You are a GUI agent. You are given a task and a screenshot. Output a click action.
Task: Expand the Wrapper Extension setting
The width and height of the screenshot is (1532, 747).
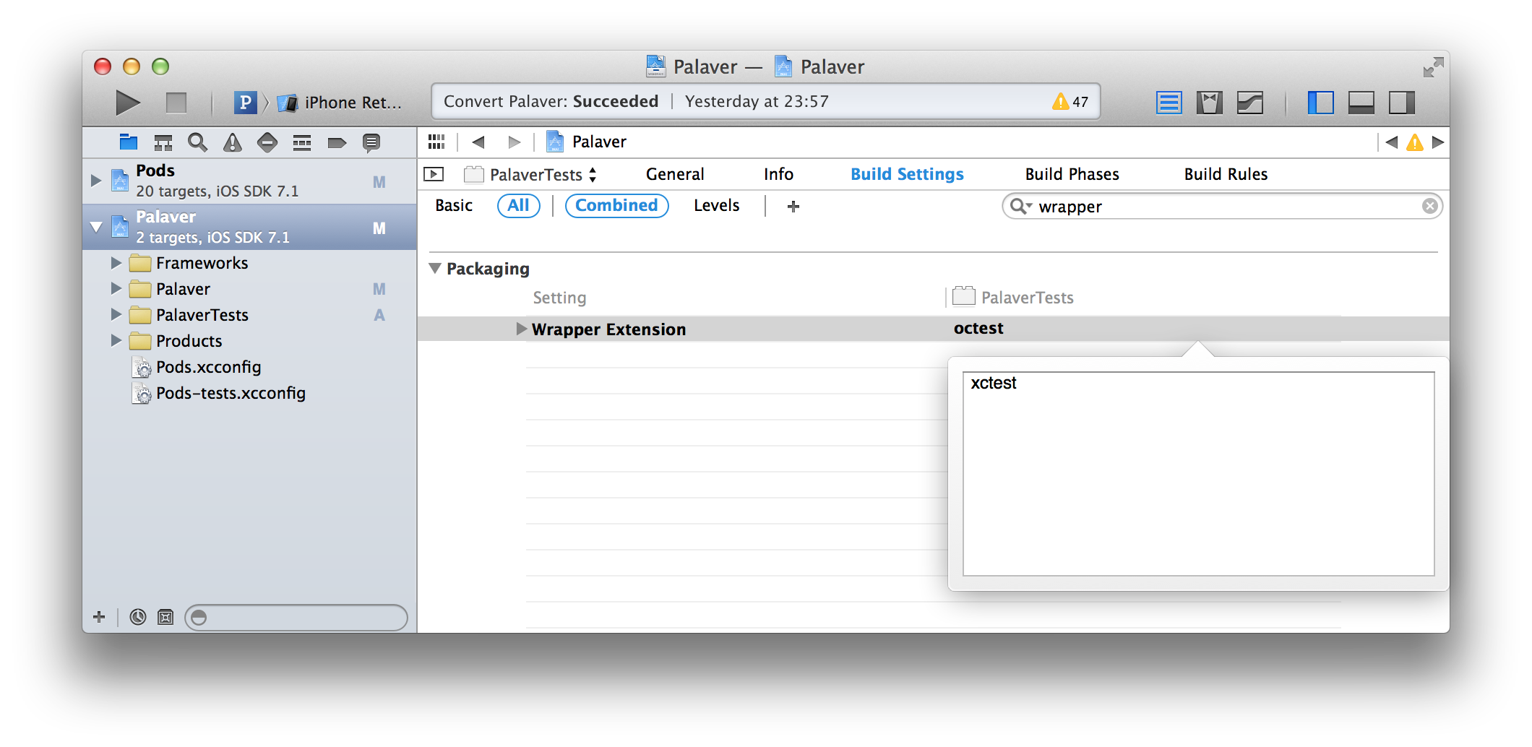tap(521, 329)
